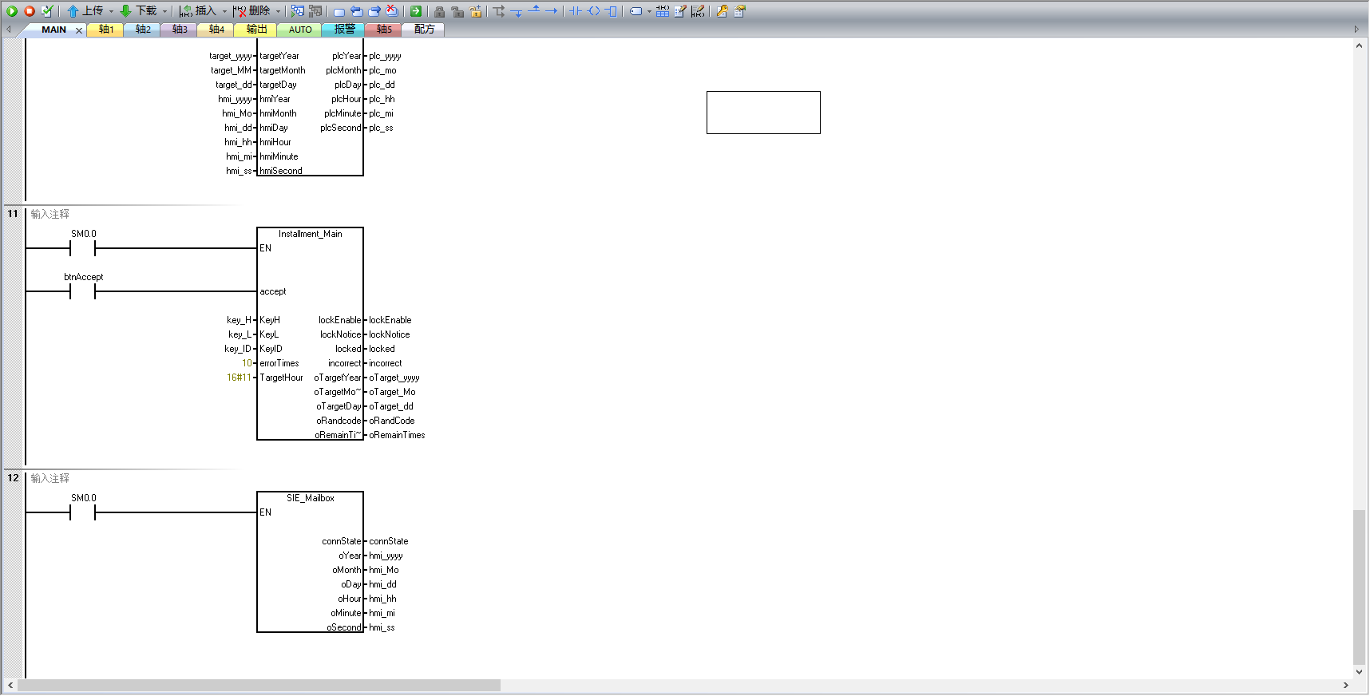Viewport: 1370px width, 696px height.
Task: Click the green Run PLC icon
Action: pos(12,11)
